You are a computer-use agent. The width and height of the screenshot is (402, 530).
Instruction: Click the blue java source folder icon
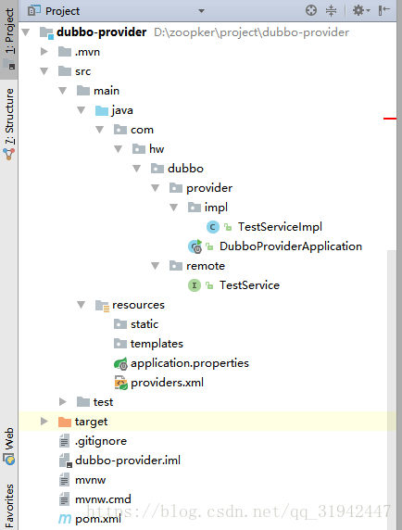tap(102, 110)
